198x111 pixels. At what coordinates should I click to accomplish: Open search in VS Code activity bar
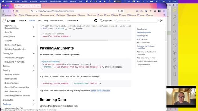tap(174, 17)
